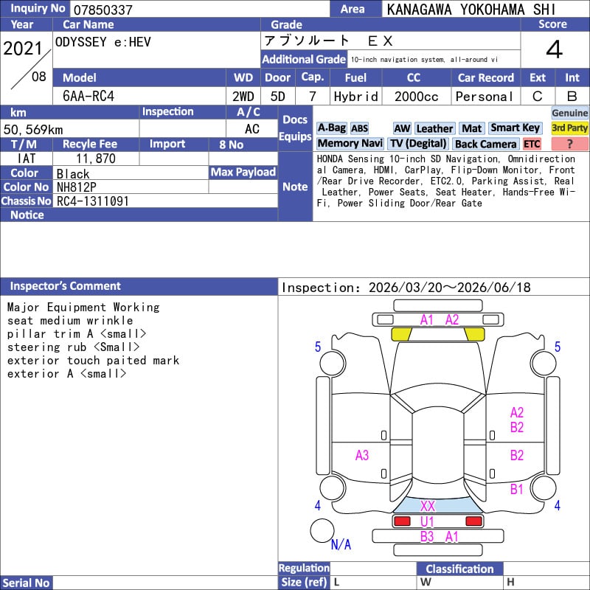Select the B3 marker on rear bumper

[x=427, y=537]
